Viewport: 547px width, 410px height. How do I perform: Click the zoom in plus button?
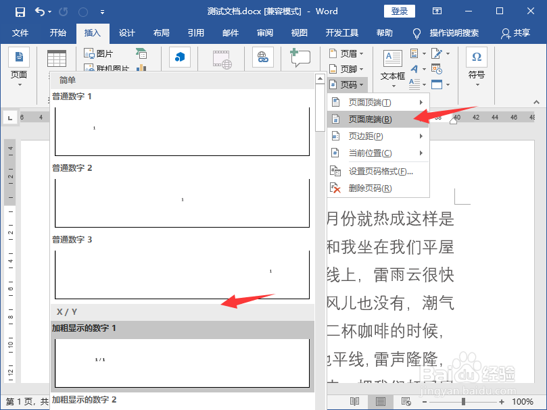click(502, 402)
